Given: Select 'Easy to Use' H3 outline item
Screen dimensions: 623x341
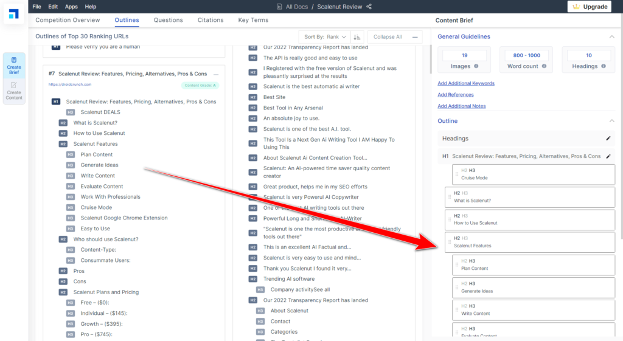Looking at the screenshot, I should click(96, 229).
